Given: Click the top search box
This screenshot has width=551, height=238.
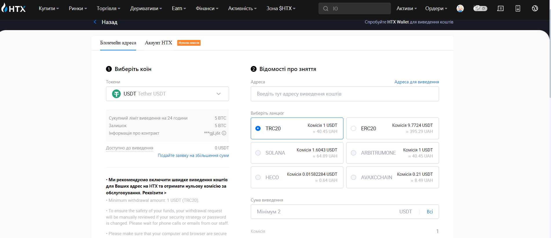Looking at the screenshot, I should (354, 8).
